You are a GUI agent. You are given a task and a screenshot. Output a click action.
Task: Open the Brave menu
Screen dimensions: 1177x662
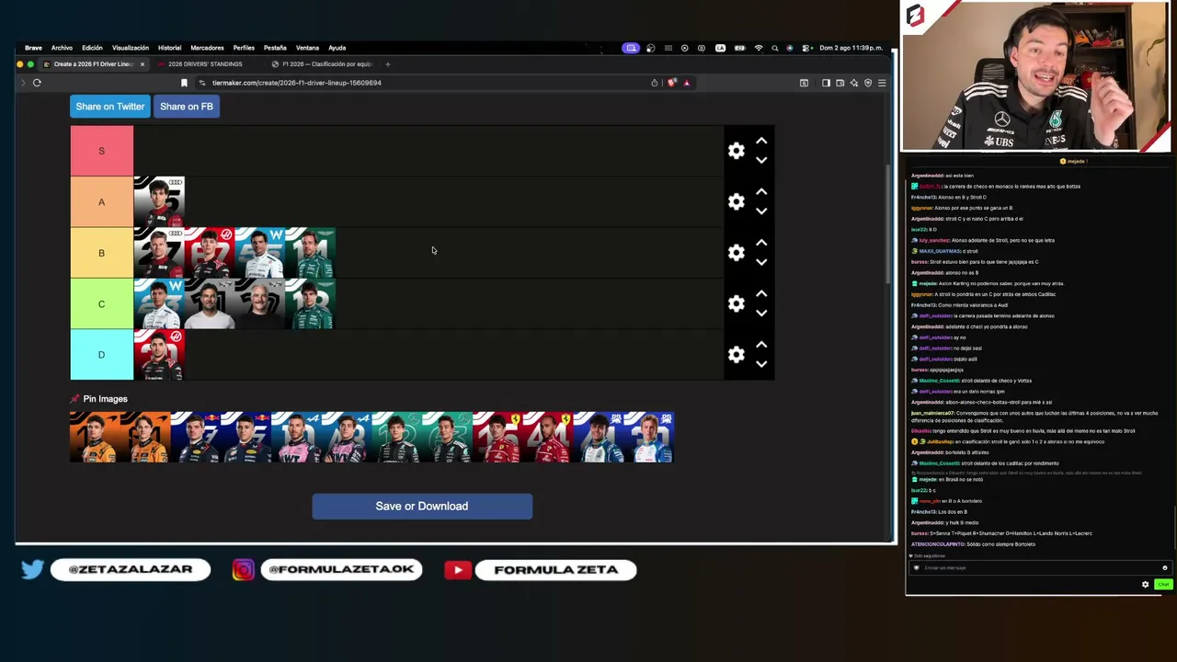(33, 48)
